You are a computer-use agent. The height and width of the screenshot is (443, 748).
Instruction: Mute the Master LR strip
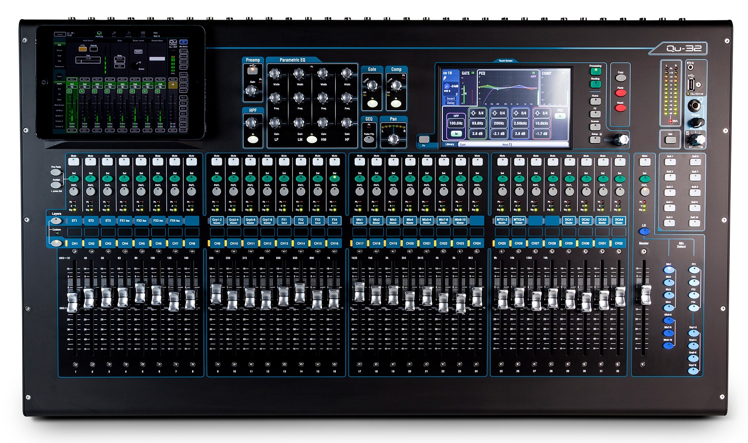coord(644,161)
